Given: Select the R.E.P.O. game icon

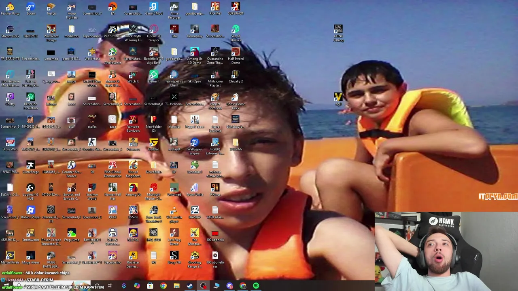Looking at the screenshot, I should (x=133, y=235).
